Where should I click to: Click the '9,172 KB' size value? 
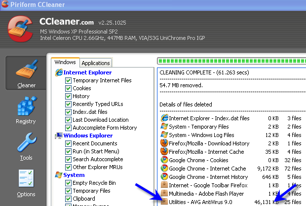(268, 169)
